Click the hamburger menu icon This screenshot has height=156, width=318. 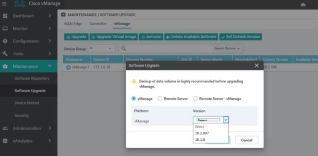(4, 4)
